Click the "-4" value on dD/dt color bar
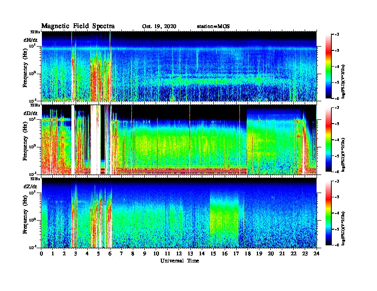The height and width of the screenshot is (291, 377). coord(337,140)
